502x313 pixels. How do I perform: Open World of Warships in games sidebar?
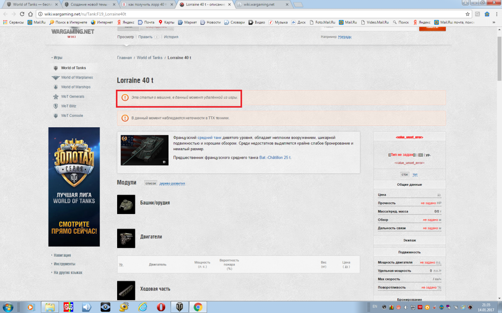(72, 87)
